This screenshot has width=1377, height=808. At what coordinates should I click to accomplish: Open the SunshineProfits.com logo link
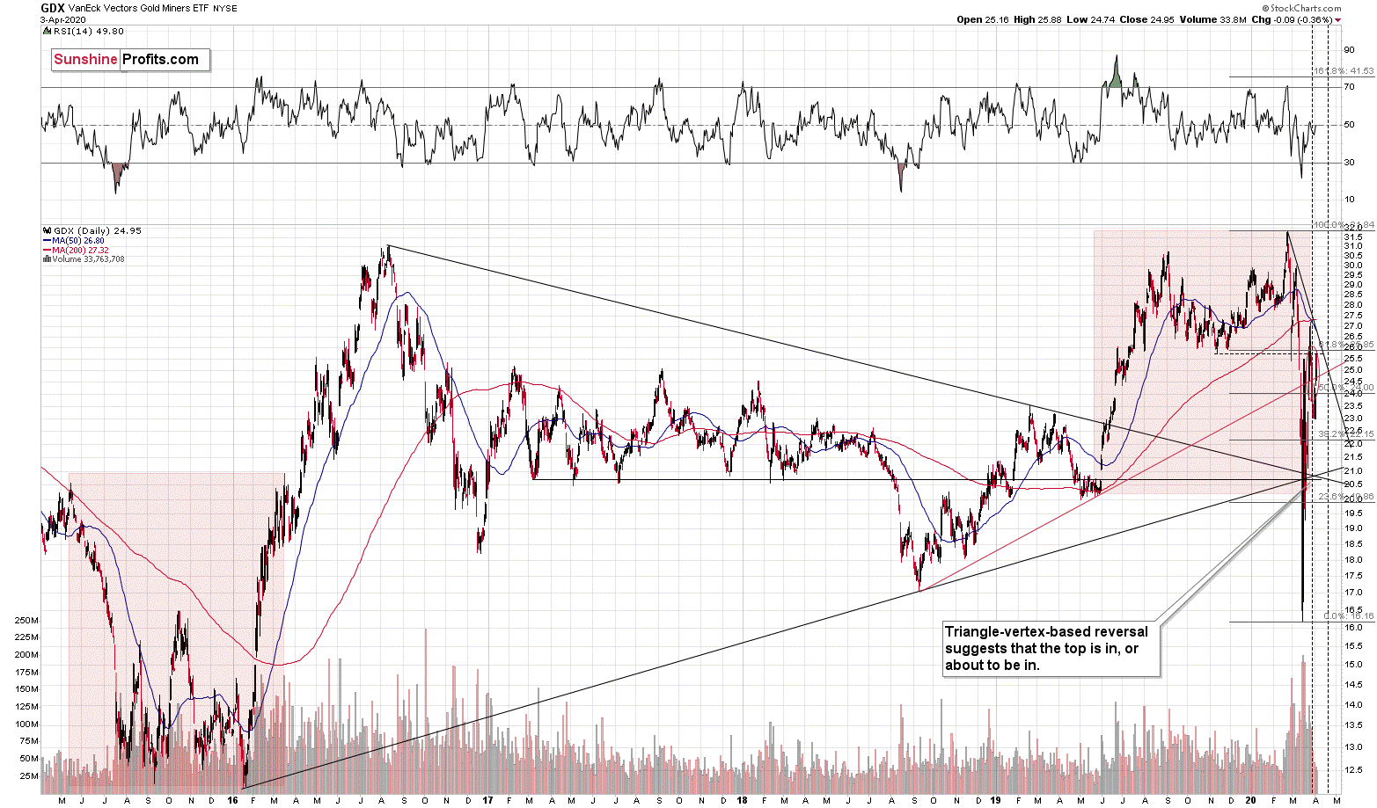(130, 60)
